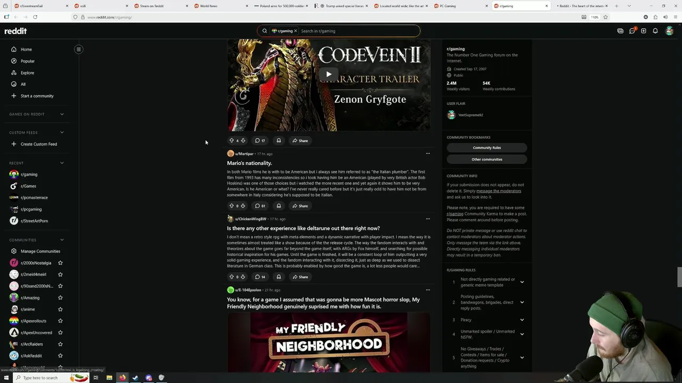The image size is (682, 383).
Task: Open options menu for My Friendly Neighborhood post
Action: coord(428,290)
